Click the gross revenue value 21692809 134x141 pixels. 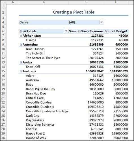pyautogui.click(x=96, y=45)
